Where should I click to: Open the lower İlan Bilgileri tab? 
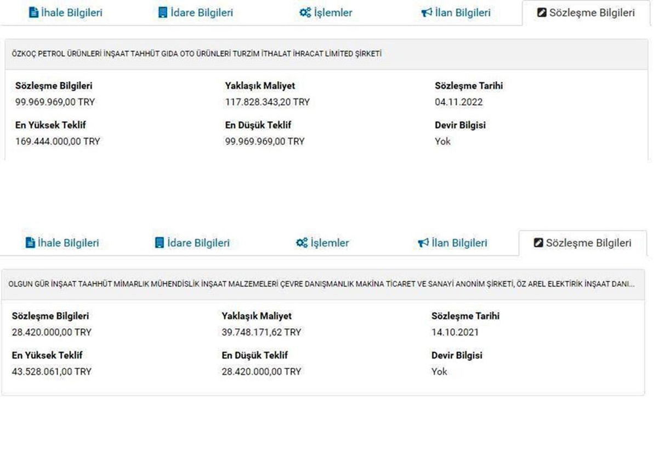tap(452, 243)
